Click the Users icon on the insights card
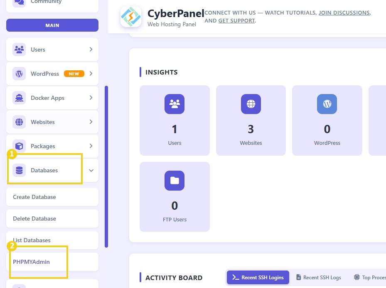The width and height of the screenshot is (386, 288). tap(175, 104)
